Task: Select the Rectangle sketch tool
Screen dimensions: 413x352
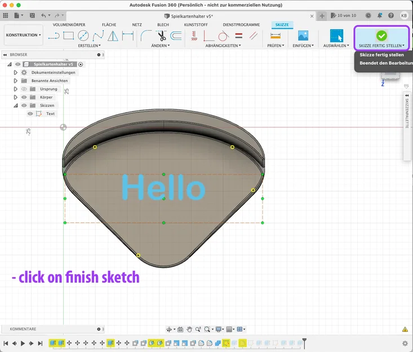Action: point(68,36)
